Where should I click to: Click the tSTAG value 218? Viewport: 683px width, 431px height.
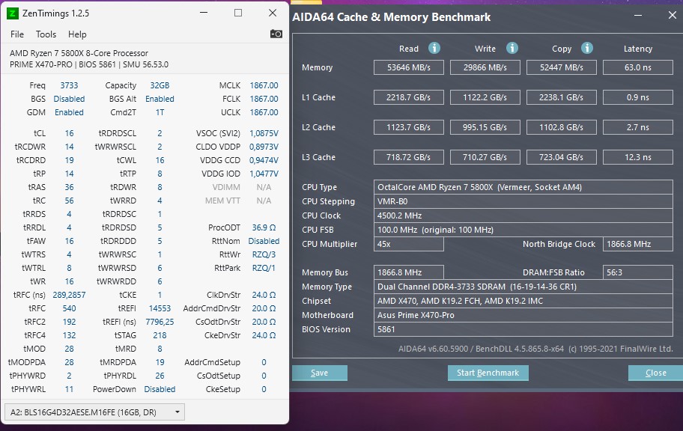(160, 335)
